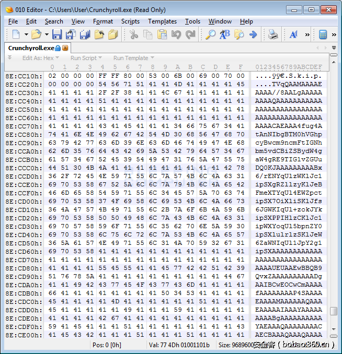Screen dimensions: 342x354
Task: Open the Templates menu
Action: 162,21
